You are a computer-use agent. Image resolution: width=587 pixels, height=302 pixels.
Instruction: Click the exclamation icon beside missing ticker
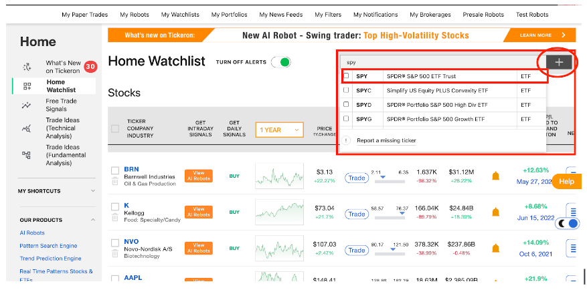coord(346,140)
